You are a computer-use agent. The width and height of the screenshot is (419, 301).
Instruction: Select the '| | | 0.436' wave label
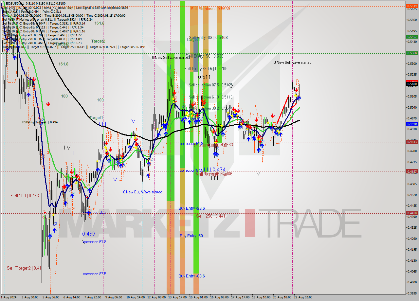84,234
